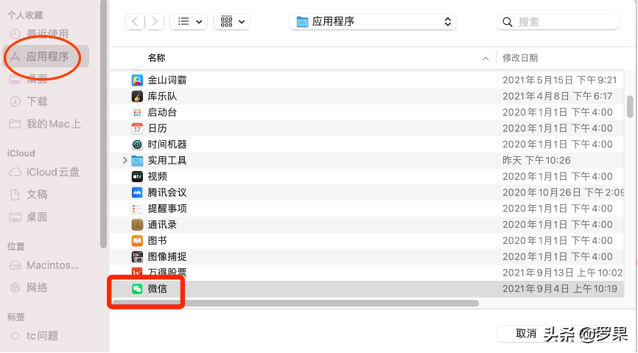
Task: Click the forward navigation arrow
Action: click(x=155, y=21)
